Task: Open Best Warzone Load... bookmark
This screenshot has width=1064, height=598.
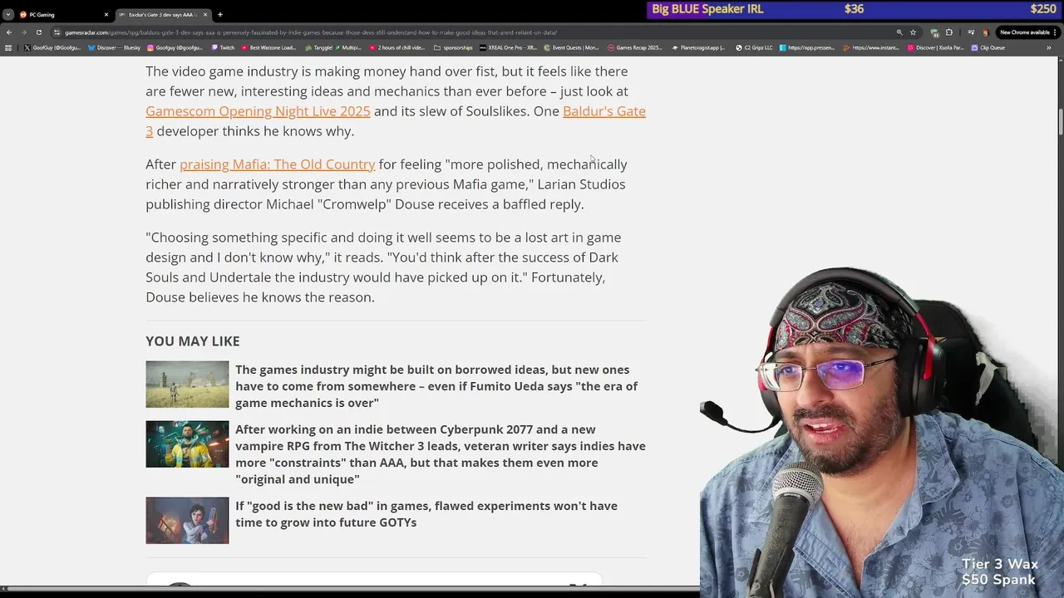Action: [x=268, y=47]
